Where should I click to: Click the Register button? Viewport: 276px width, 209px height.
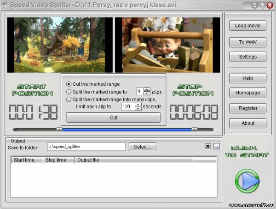[x=247, y=108]
